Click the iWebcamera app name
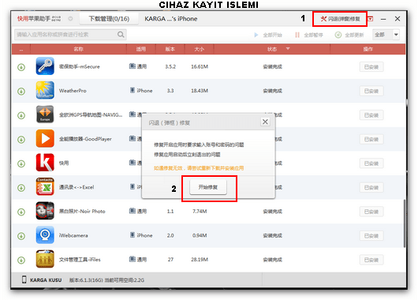This screenshot has width=418, height=300. [73, 235]
